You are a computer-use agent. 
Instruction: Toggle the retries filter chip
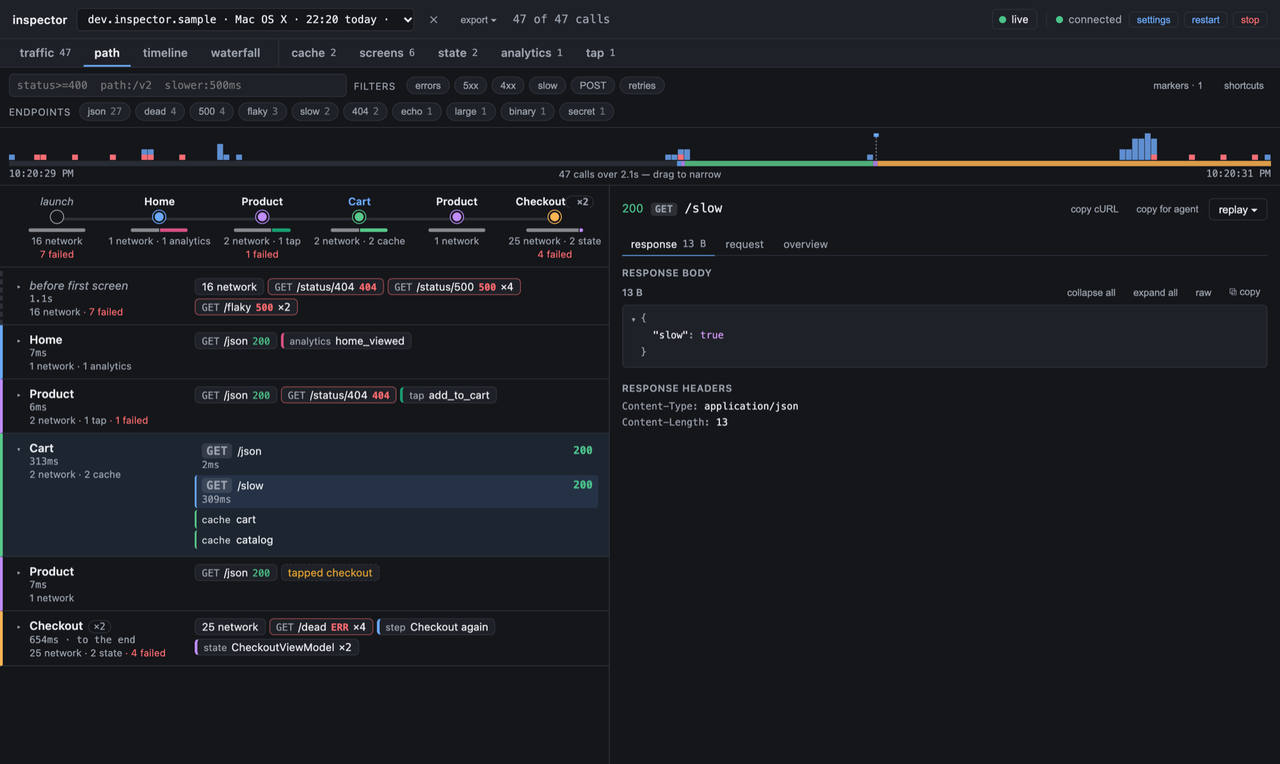pyautogui.click(x=642, y=86)
